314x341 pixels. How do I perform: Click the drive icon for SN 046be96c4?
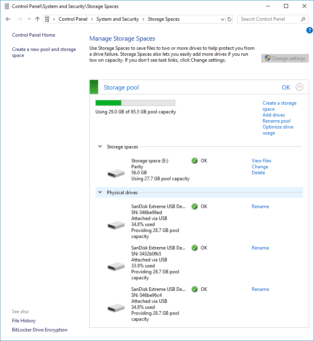[x=116, y=308]
